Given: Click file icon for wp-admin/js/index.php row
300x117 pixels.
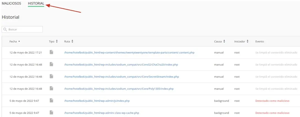Looking at the screenshot, I should (x=51, y=100).
